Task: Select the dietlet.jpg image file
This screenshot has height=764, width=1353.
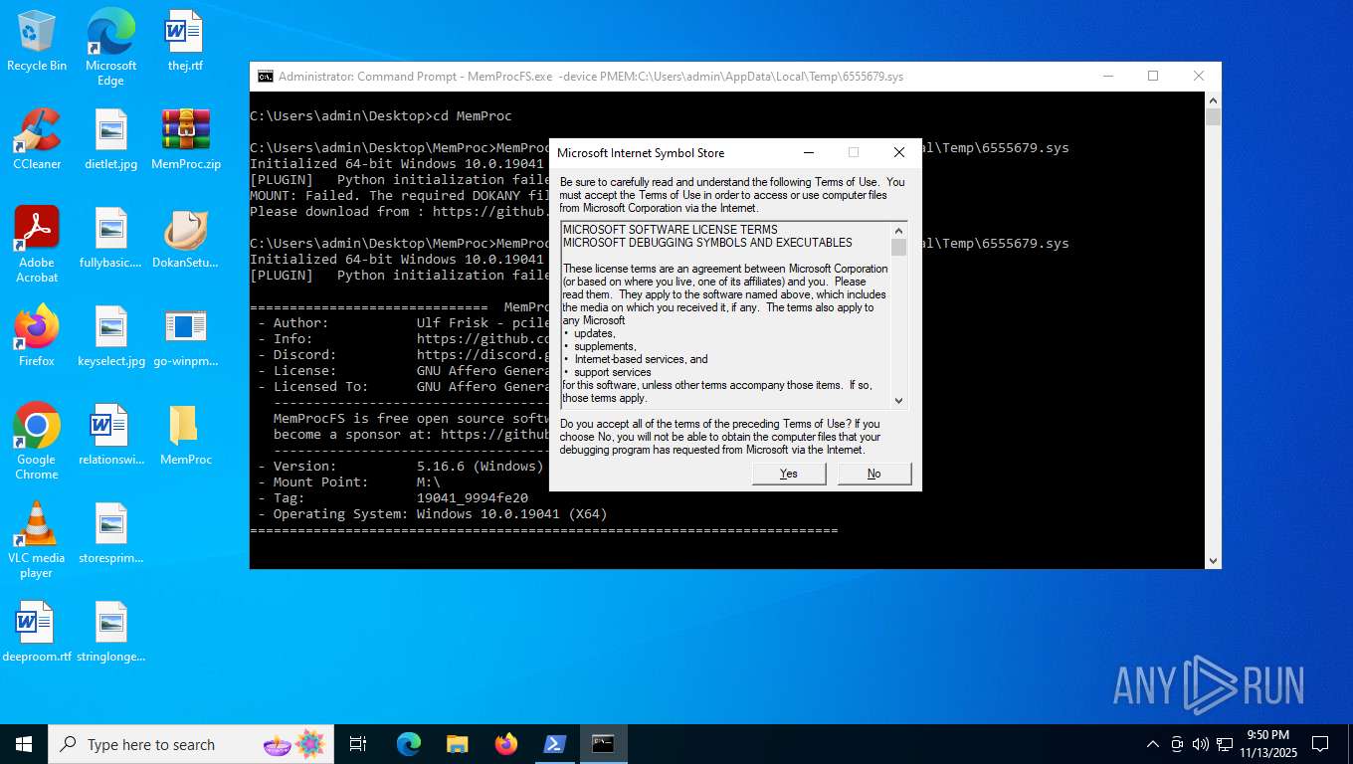Action: (x=110, y=139)
